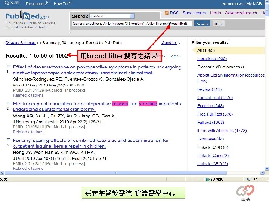269x202 pixels.
Task: Go to the Last results page
Action: coord(175,56)
